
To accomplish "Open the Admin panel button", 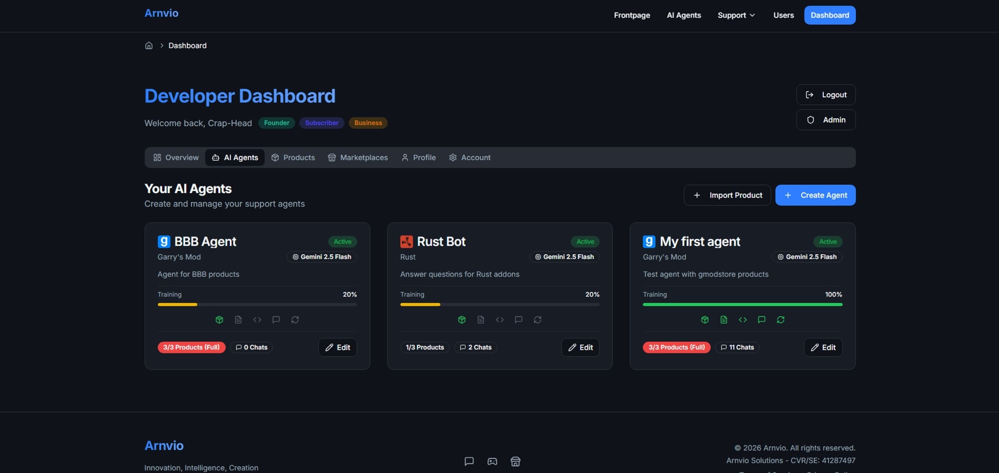I will click(826, 120).
